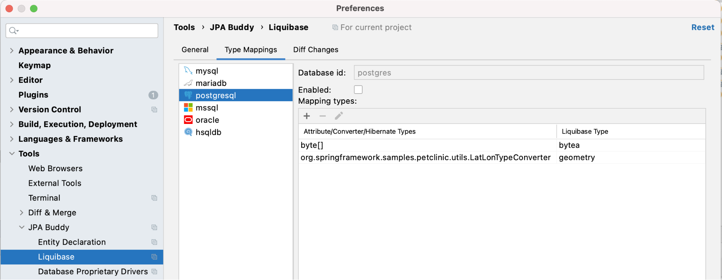Open Plugins settings
Viewport: 722px width, 280px height.
33,95
